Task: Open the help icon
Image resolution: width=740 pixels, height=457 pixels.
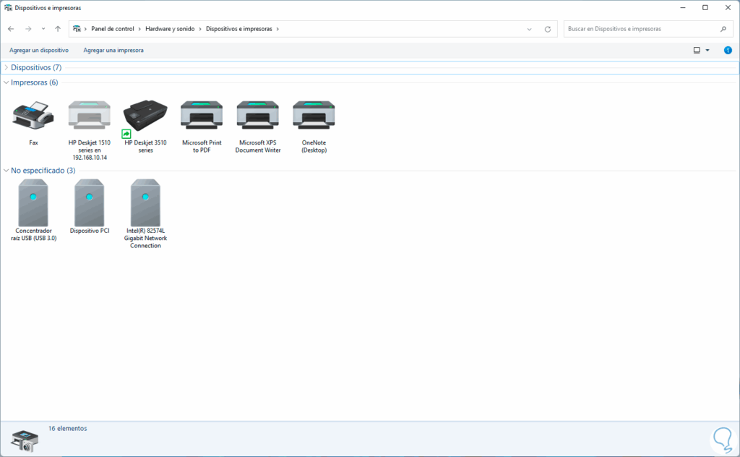Action: click(728, 50)
